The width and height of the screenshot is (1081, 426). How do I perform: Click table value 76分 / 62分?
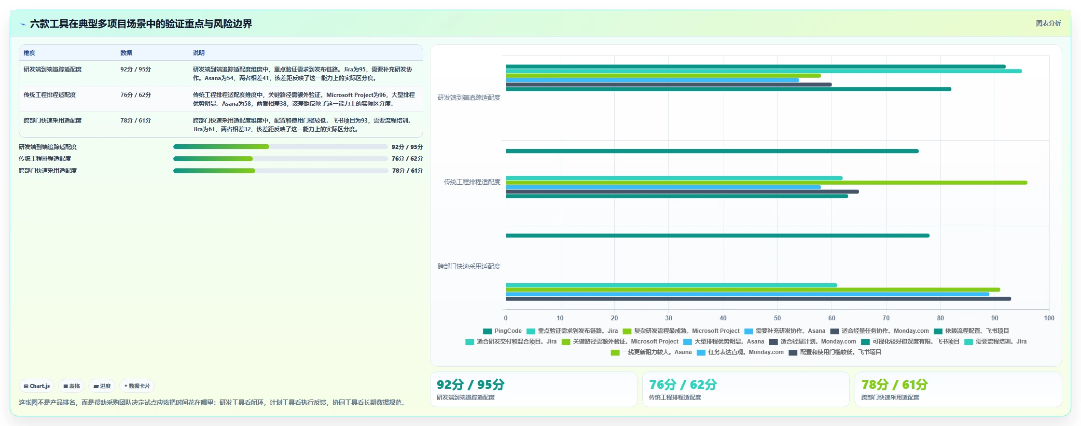tap(136, 95)
